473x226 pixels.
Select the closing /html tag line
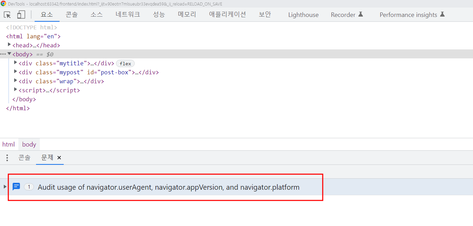pos(18,108)
